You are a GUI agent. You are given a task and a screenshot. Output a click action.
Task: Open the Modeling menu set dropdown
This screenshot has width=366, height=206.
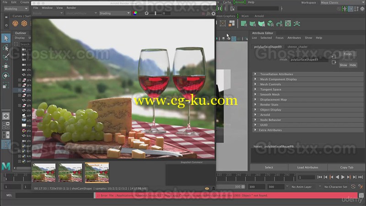coord(16,9)
